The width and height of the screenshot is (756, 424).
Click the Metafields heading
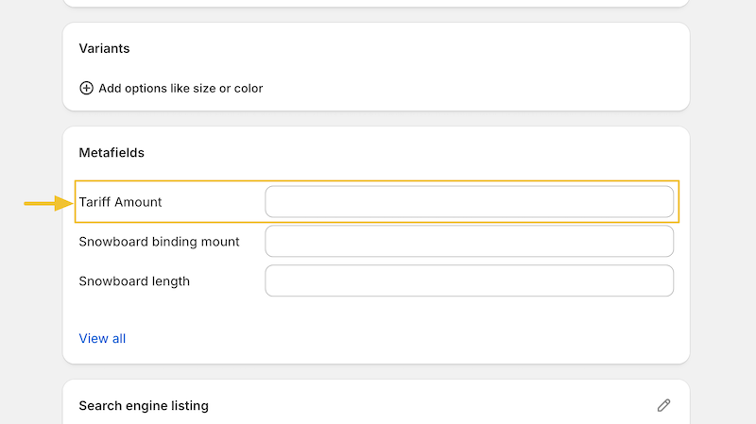pyautogui.click(x=112, y=153)
